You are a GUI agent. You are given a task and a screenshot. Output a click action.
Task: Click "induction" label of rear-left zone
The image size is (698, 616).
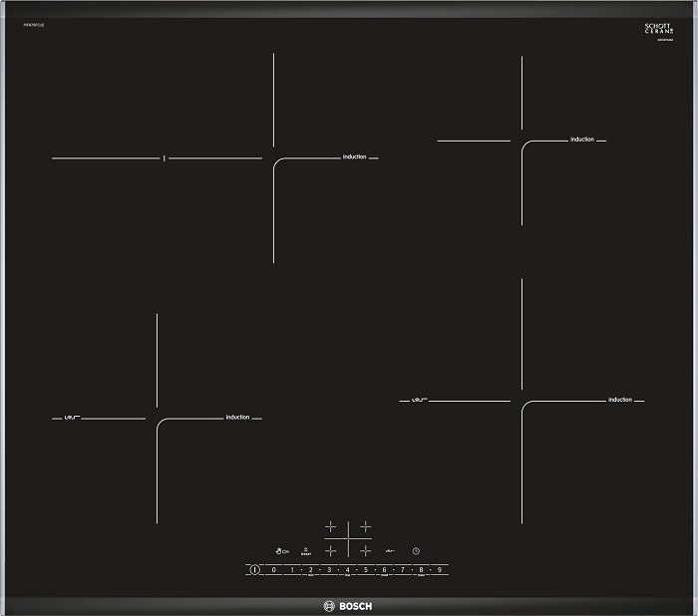pos(354,156)
